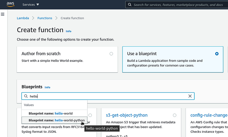The width and height of the screenshot is (228, 137).
Task: Click magnifier icon in Blueprints filter
Action: pyautogui.click(x=26, y=96)
